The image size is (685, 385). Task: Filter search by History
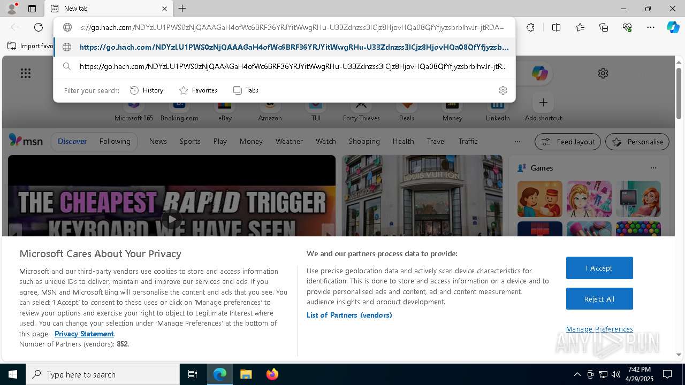coord(147,90)
